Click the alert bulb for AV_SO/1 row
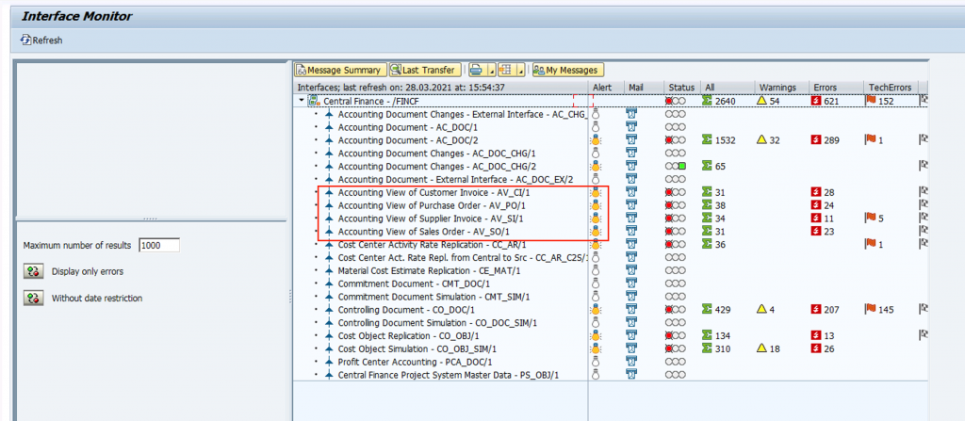 tap(596, 231)
